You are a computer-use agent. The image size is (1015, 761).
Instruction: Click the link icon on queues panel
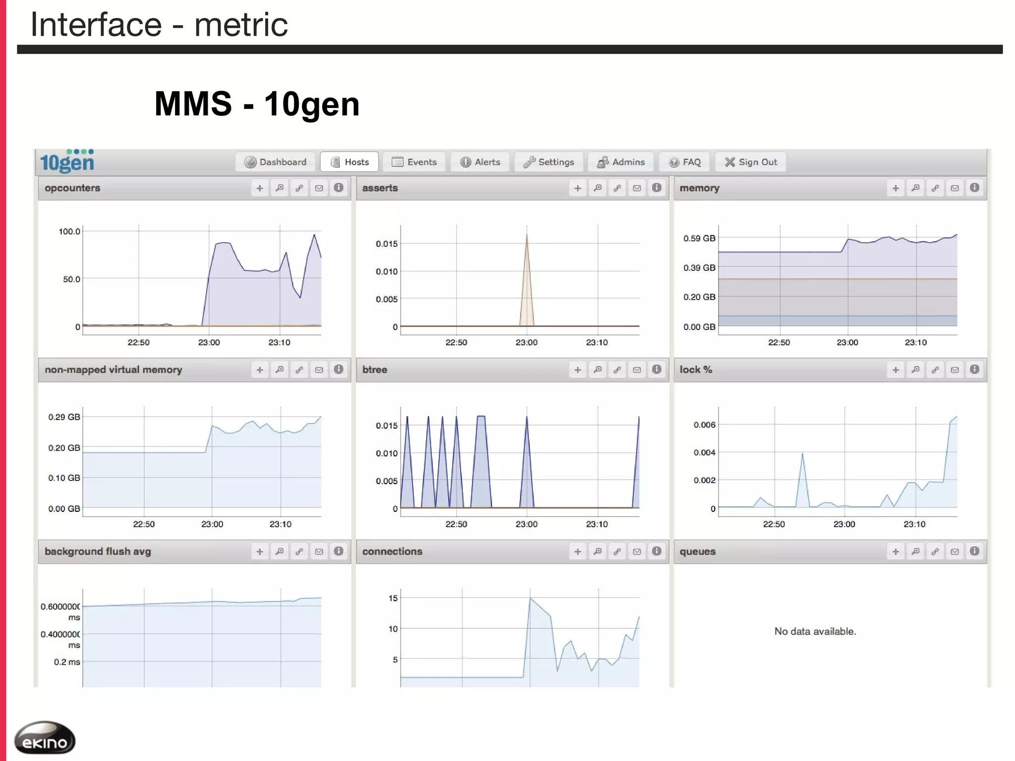click(935, 552)
